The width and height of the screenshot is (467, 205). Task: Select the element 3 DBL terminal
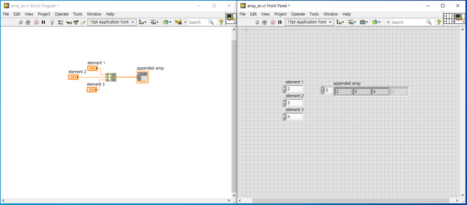tap(92, 89)
